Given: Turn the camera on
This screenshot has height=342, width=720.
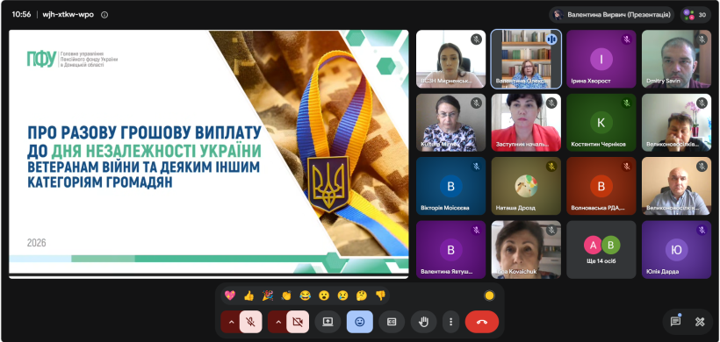Looking at the screenshot, I should pyautogui.click(x=298, y=322).
